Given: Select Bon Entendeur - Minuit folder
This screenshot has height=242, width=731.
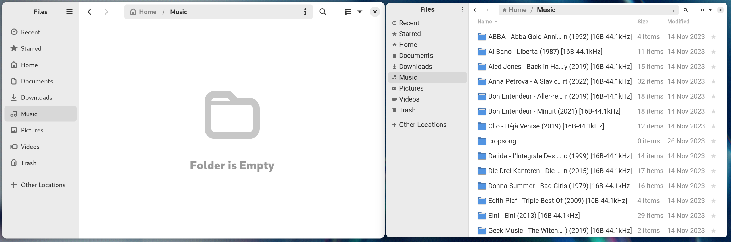Looking at the screenshot, I should (x=598, y=111).
